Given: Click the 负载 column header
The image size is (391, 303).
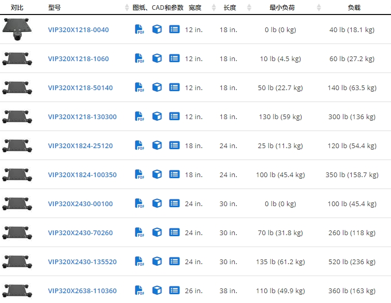Looking at the screenshot, I should click(x=354, y=8).
